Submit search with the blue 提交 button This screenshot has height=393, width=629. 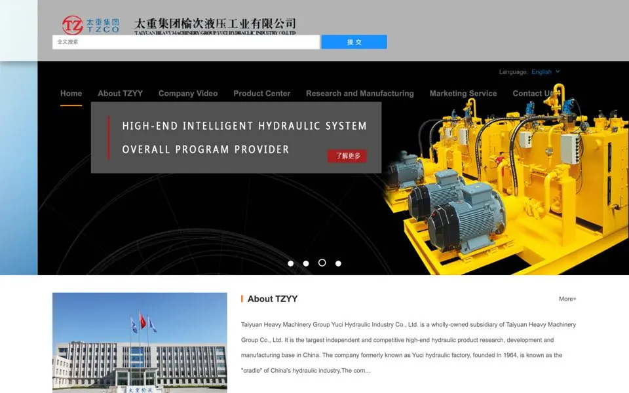pos(354,42)
